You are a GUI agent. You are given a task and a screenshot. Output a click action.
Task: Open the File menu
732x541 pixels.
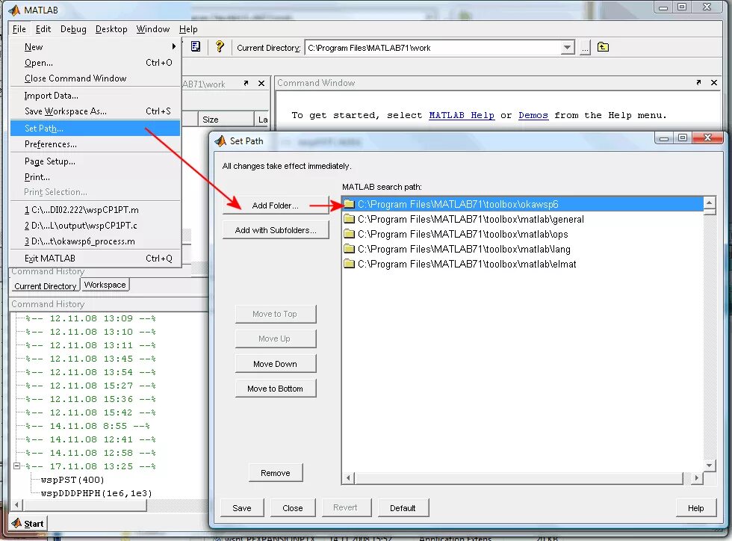(19, 29)
